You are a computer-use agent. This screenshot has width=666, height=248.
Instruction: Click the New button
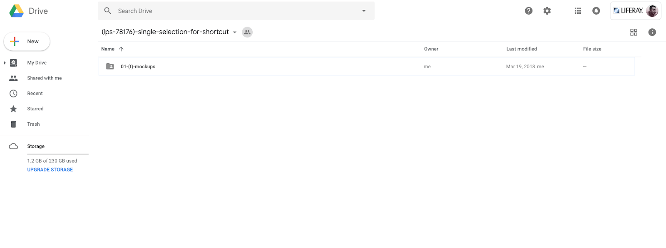pos(27,42)
